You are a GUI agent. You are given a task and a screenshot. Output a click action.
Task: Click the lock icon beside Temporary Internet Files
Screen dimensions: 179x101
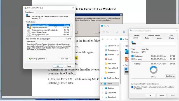(x=30, y=27)
